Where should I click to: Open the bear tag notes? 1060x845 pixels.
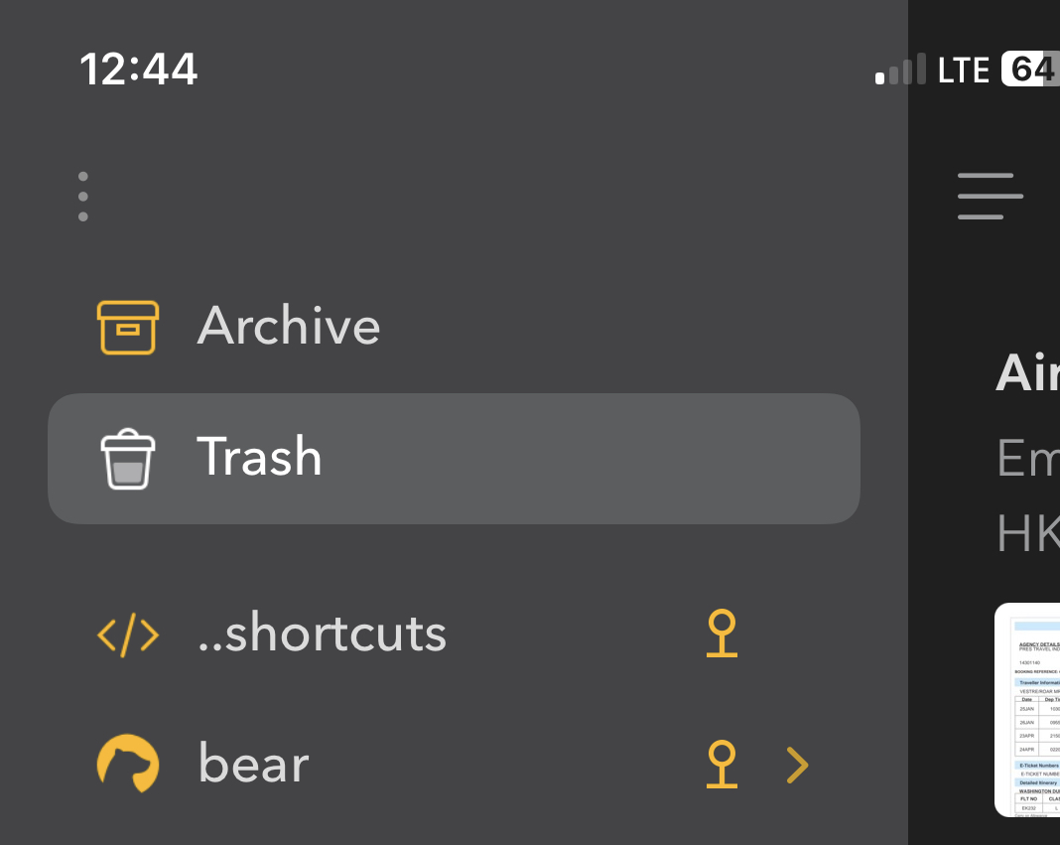[x=254, y=764]
